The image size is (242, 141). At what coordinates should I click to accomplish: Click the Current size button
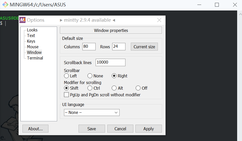click(144, 47)
